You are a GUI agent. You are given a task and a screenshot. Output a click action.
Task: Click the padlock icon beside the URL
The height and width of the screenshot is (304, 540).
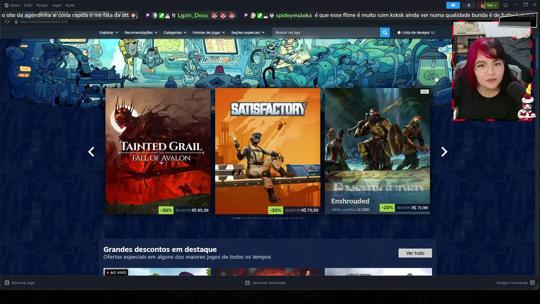coord(16,22)
